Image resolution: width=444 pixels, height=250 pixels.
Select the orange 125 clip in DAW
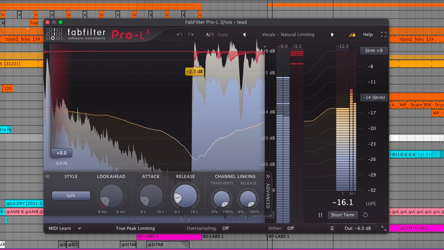[8, 88]
